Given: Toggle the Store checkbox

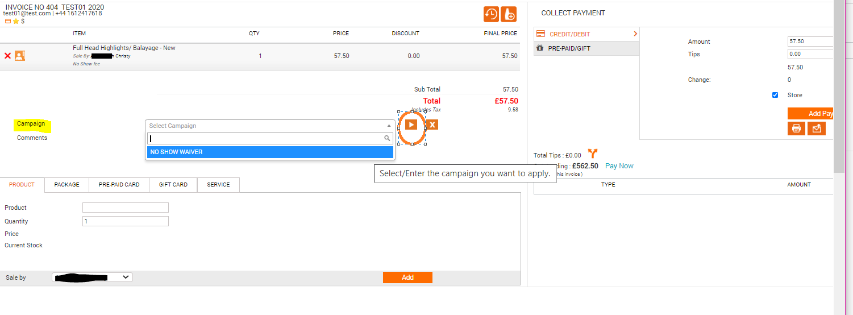Looking at the screenshot, I should click(775, 95).
